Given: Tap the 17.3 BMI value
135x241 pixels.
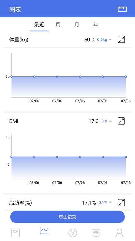Looking at the screenshot, I should [93, 121].
